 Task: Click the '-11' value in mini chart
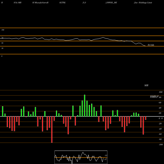[106, 155]
